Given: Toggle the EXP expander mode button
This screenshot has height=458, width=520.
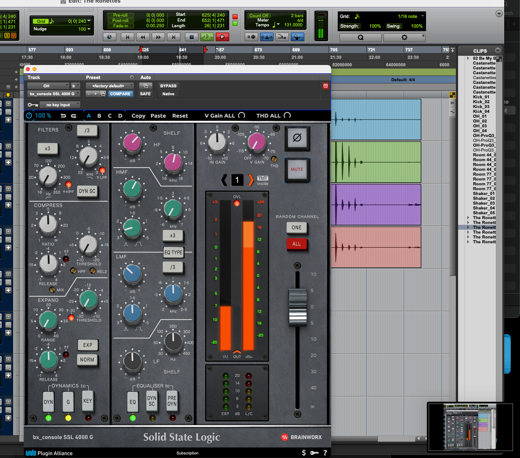Looking at the screenshot, I should 87,345.
